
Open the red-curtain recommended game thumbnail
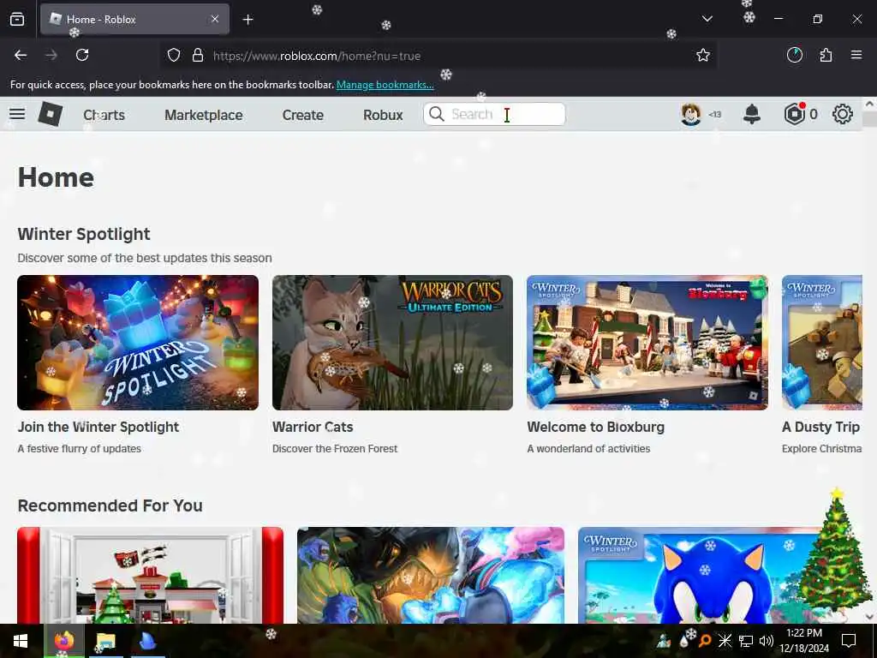point(150,575)
